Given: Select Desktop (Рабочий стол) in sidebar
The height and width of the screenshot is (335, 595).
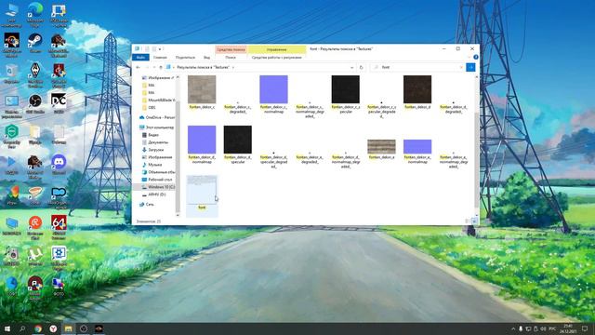Looking at the screenshot, I should pyautogui.click(x=157, y=180).
